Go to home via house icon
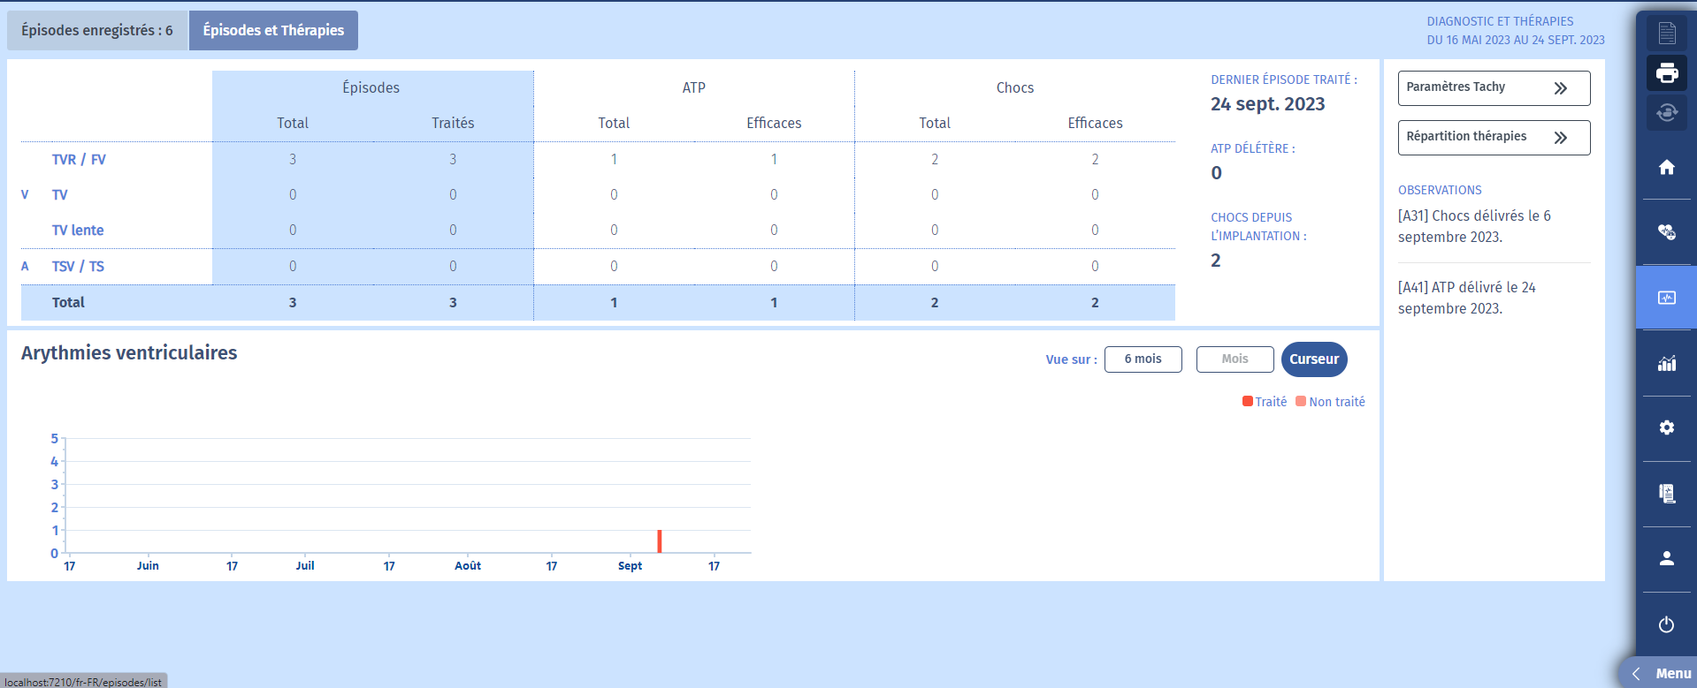Screen dimensions: 1697x688 [1666, 167]
